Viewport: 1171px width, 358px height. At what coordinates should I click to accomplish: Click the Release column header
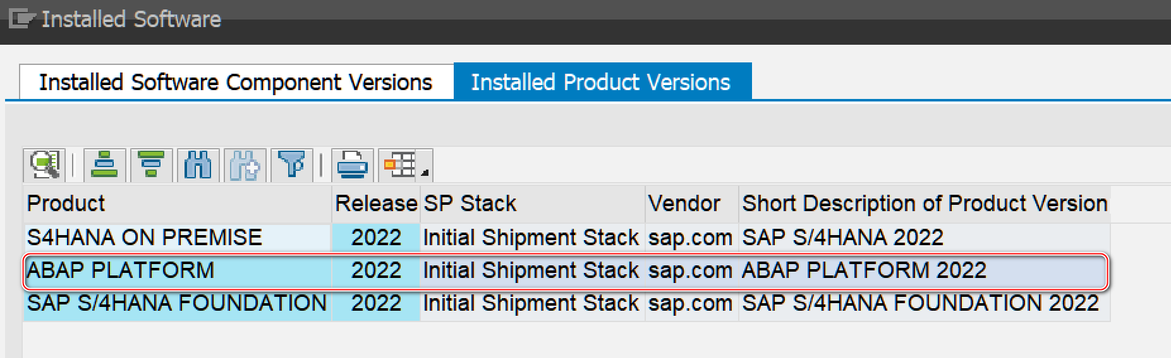tap(376, 204)
